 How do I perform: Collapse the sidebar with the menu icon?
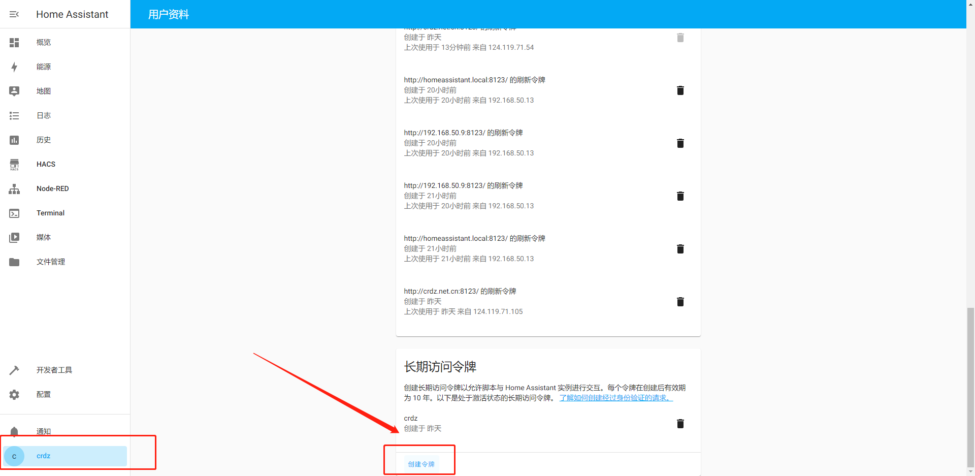pos(14,14)
